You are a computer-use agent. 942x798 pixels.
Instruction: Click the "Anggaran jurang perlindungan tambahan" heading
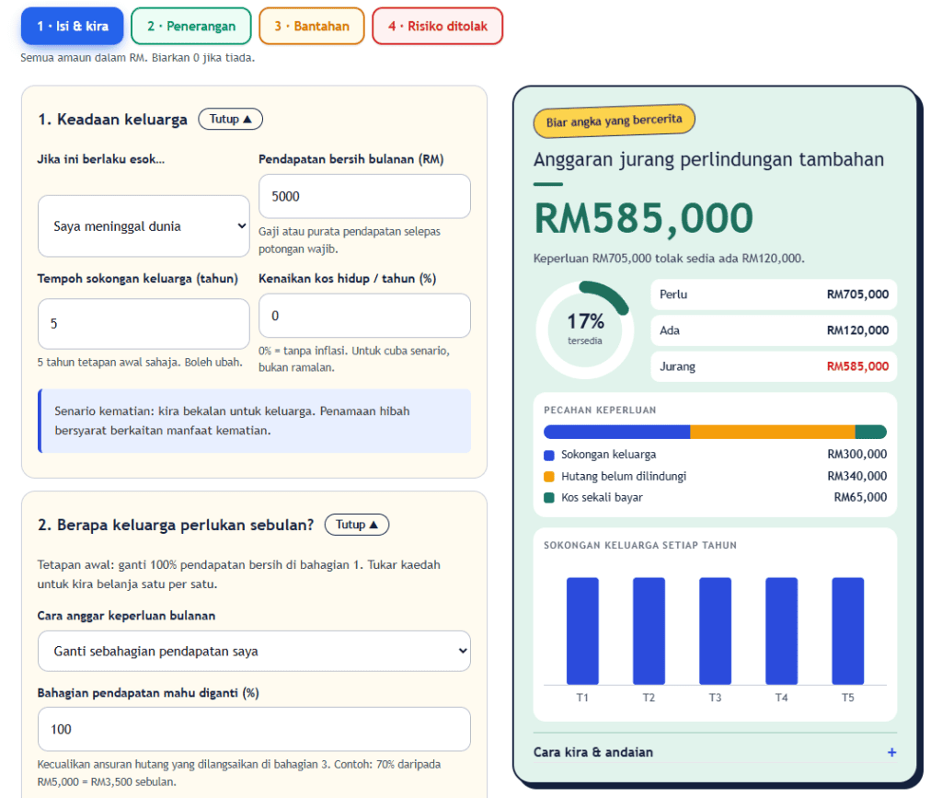[709, 159]
